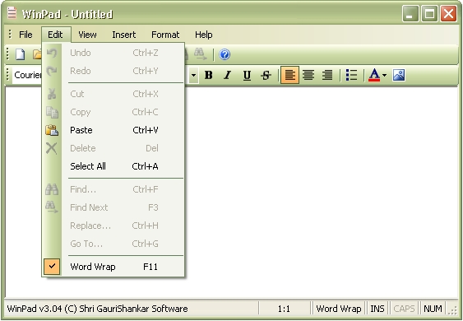The width and height of the screenshot is (463, 321).
Task: Toggle Underline formatting button
Action: click(247, 76)
